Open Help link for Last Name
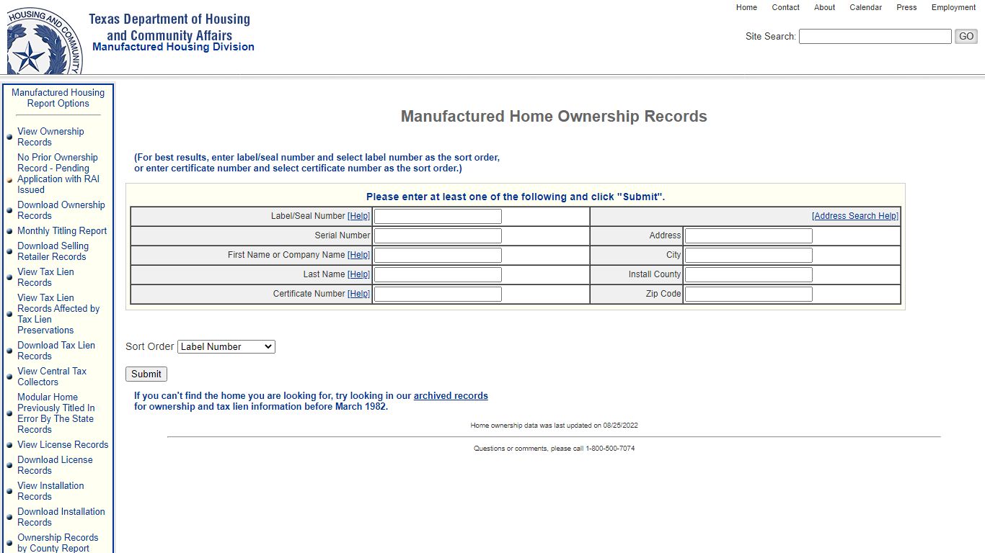 tap(358, 274)
